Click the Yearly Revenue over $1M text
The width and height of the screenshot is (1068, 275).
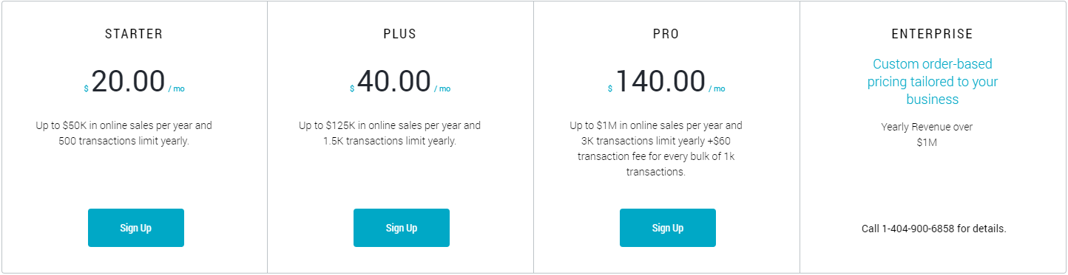coord(927,135)
